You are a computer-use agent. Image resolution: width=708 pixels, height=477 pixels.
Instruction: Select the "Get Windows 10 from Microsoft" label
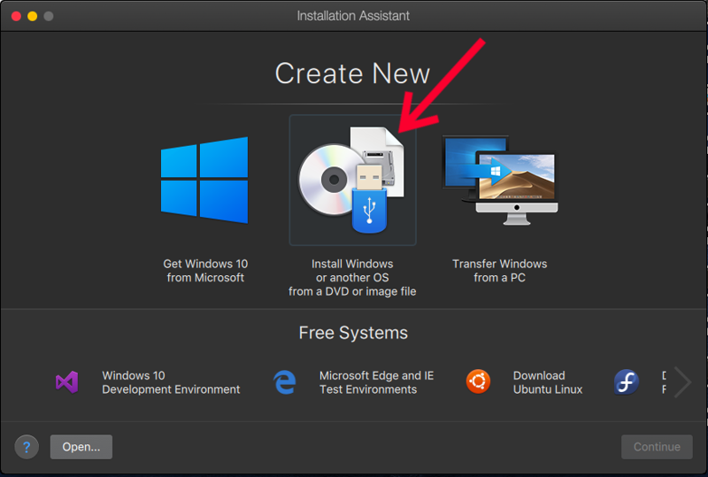[205, 271]
